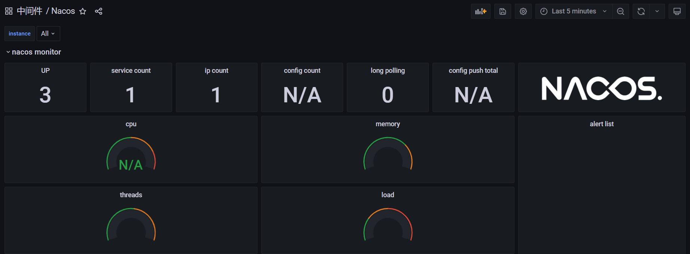Open the threads panel title menu
This screenshot has width=690, height=254.
131,195
